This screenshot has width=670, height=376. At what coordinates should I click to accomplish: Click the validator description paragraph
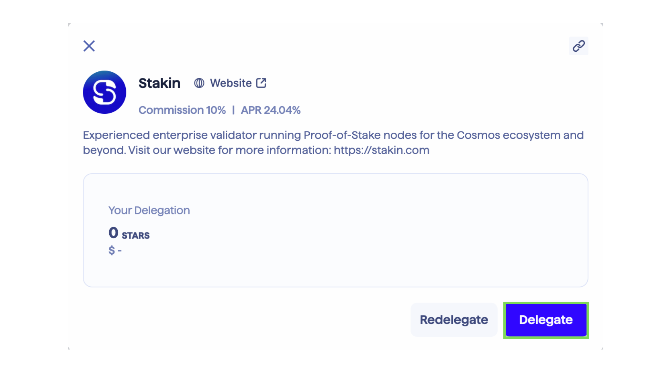click(333, 143)
